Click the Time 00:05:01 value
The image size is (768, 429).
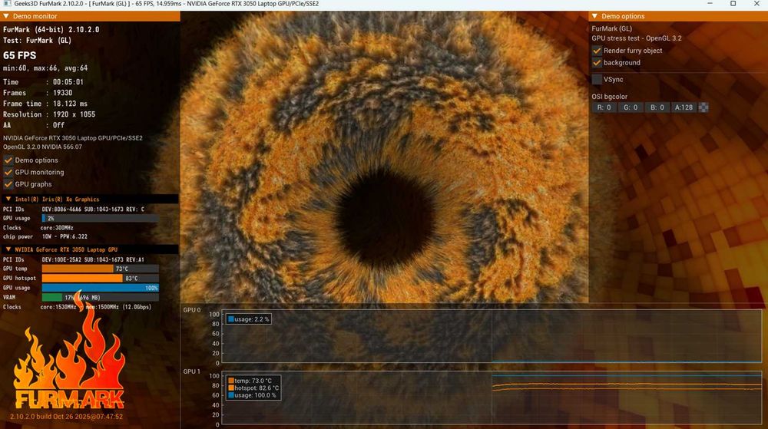click(x=68, y=82)
